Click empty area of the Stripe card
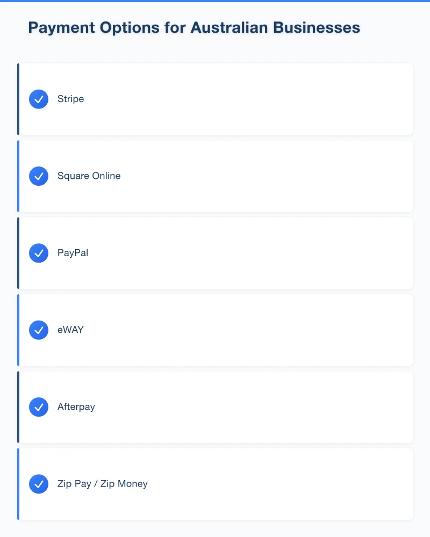Screen dimensions: 430x537 coord(269,99)
